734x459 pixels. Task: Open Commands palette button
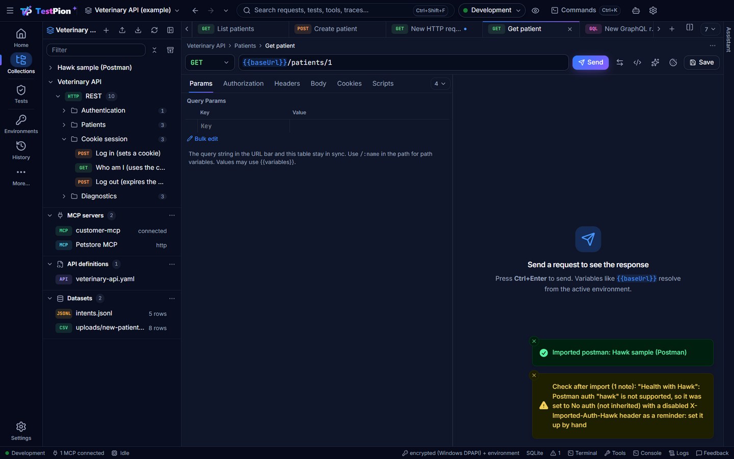click(585, 10)
